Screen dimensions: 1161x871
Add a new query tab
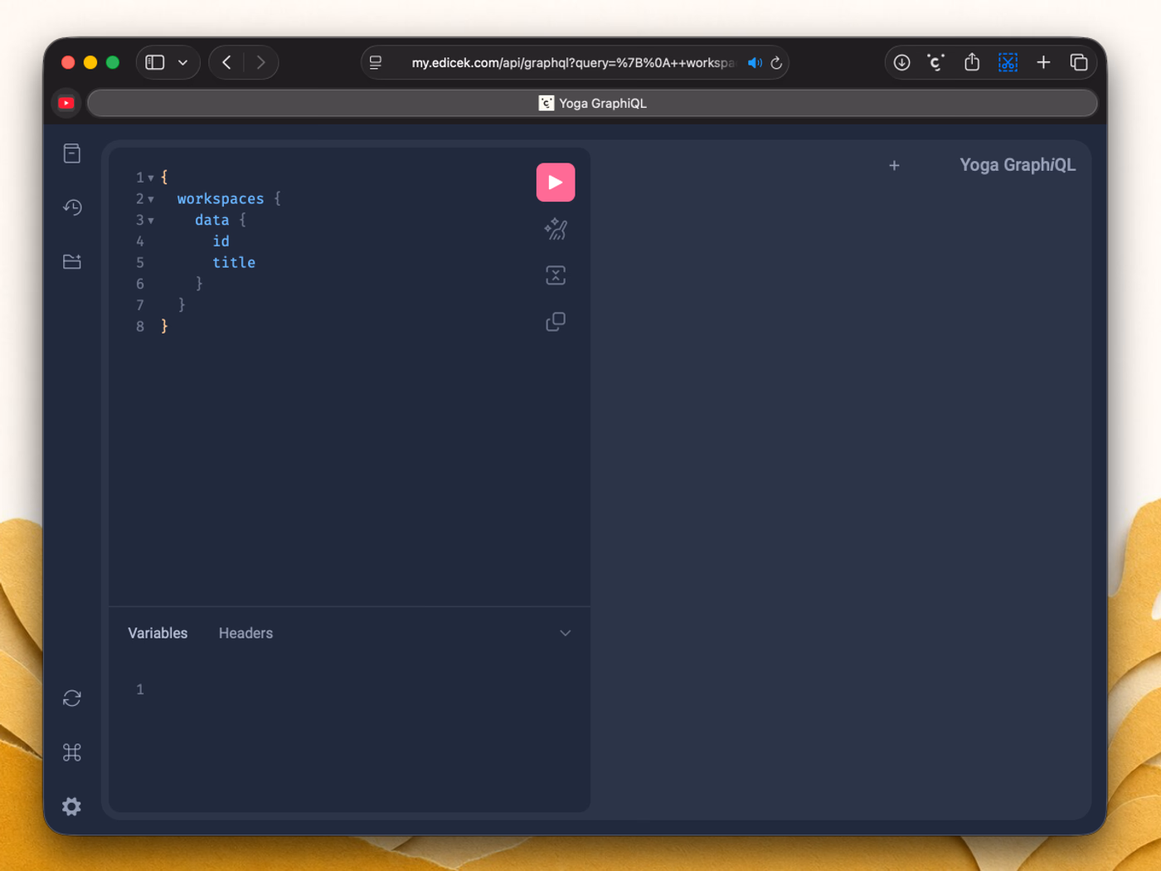pos(894,166)
